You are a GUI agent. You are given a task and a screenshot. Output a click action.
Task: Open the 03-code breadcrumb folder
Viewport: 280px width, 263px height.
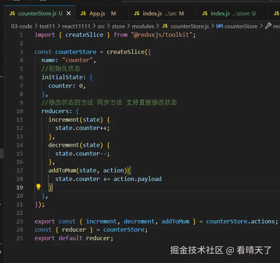22,26
